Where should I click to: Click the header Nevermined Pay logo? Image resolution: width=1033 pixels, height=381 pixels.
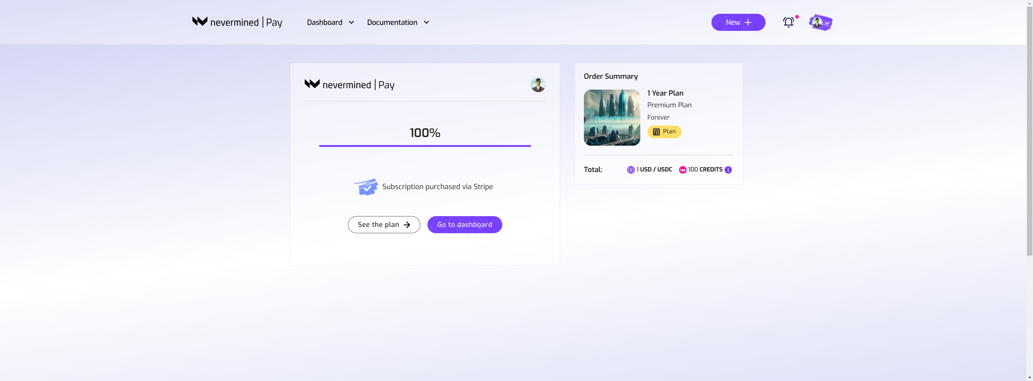point(237,22)
